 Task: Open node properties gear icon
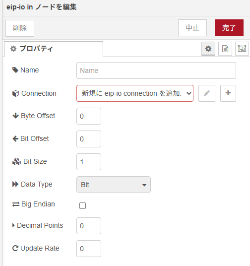coord(208,49)
